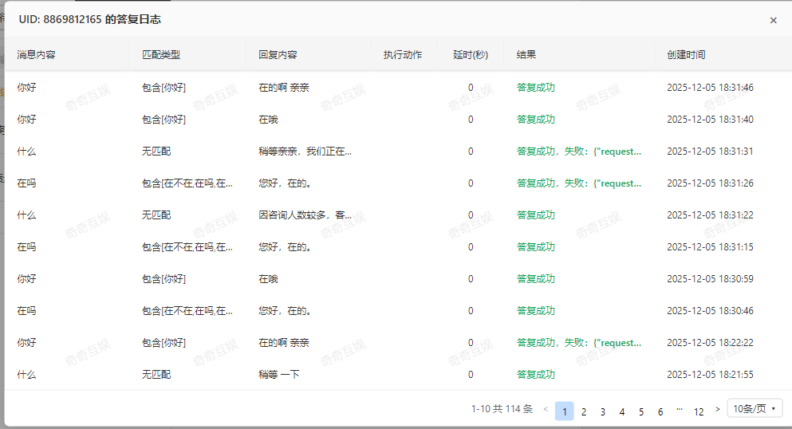The image size is (792, 429).
Task: Click the 创建时间 column header
Action: tap(686, 55)
